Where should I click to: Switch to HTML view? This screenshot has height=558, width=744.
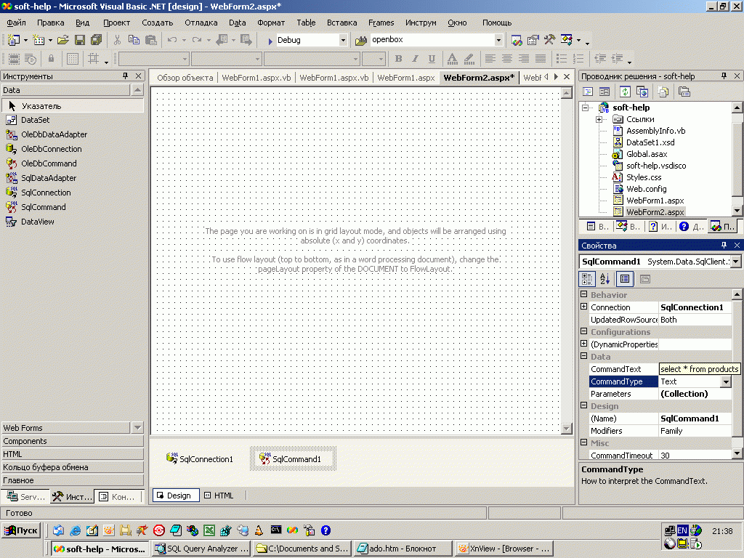(x=219, y=496)
